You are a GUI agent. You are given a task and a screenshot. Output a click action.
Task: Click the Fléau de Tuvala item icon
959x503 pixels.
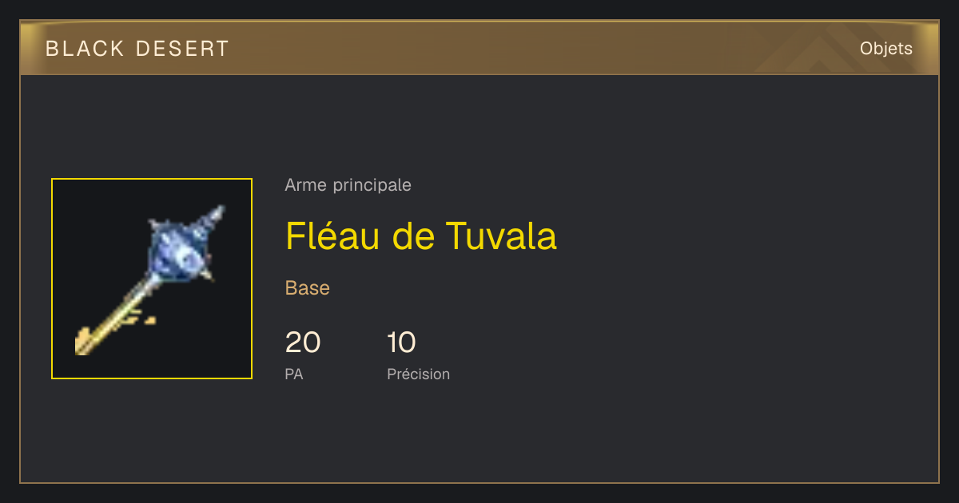(152, 279)
